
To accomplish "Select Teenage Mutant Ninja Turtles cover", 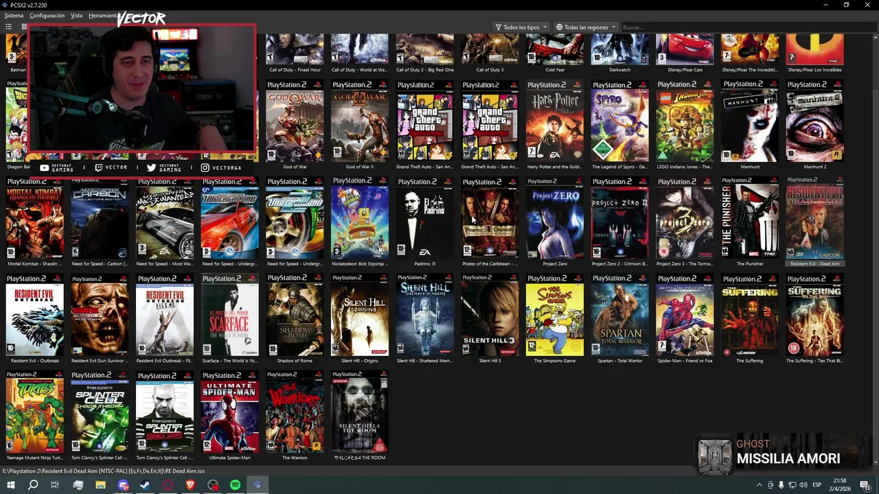I will point(35,412).
